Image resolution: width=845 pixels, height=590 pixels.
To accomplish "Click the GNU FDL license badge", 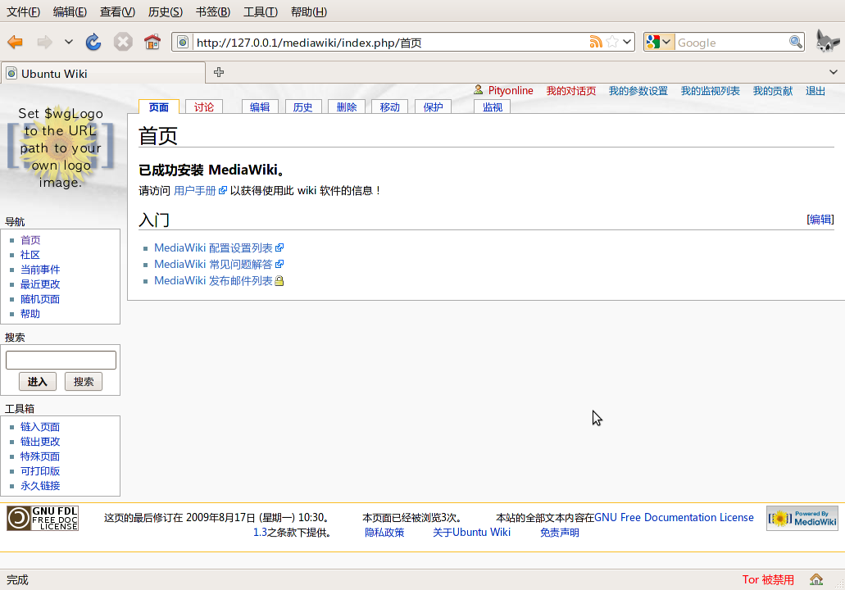I will click(43, 519).
